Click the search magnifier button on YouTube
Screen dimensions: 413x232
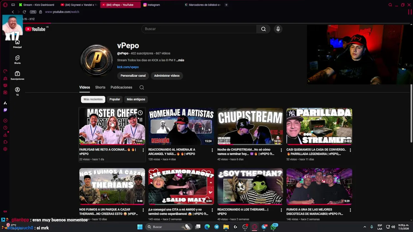(264, 29)
